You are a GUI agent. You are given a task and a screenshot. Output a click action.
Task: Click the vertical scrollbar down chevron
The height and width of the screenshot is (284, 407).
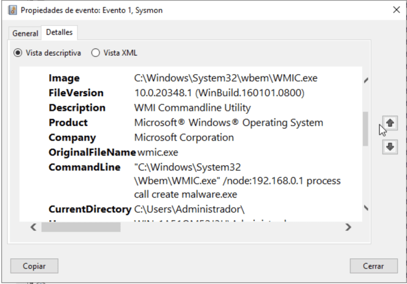[x=366, y=207]
